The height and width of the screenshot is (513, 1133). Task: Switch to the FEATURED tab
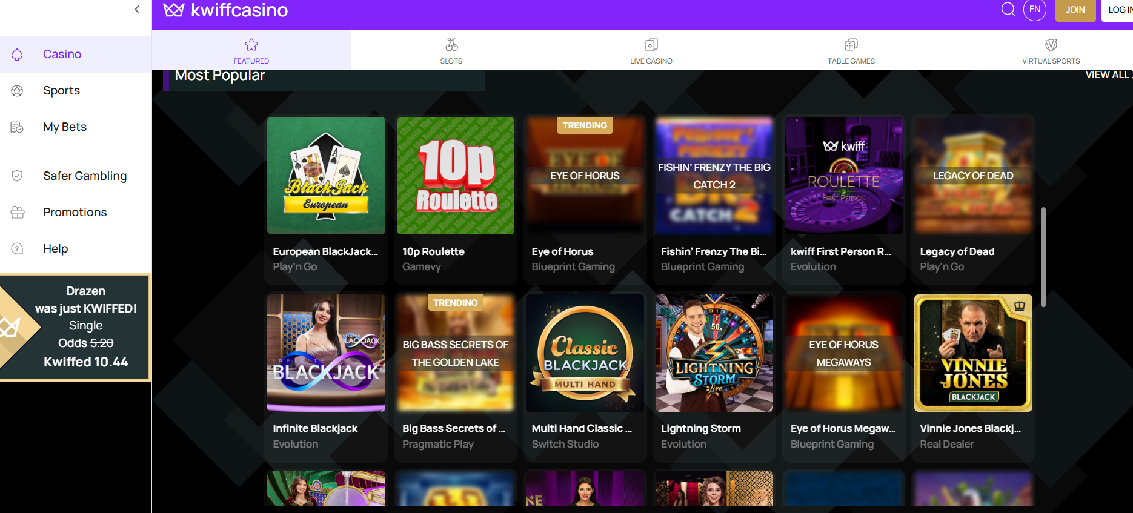pos(251,50)
